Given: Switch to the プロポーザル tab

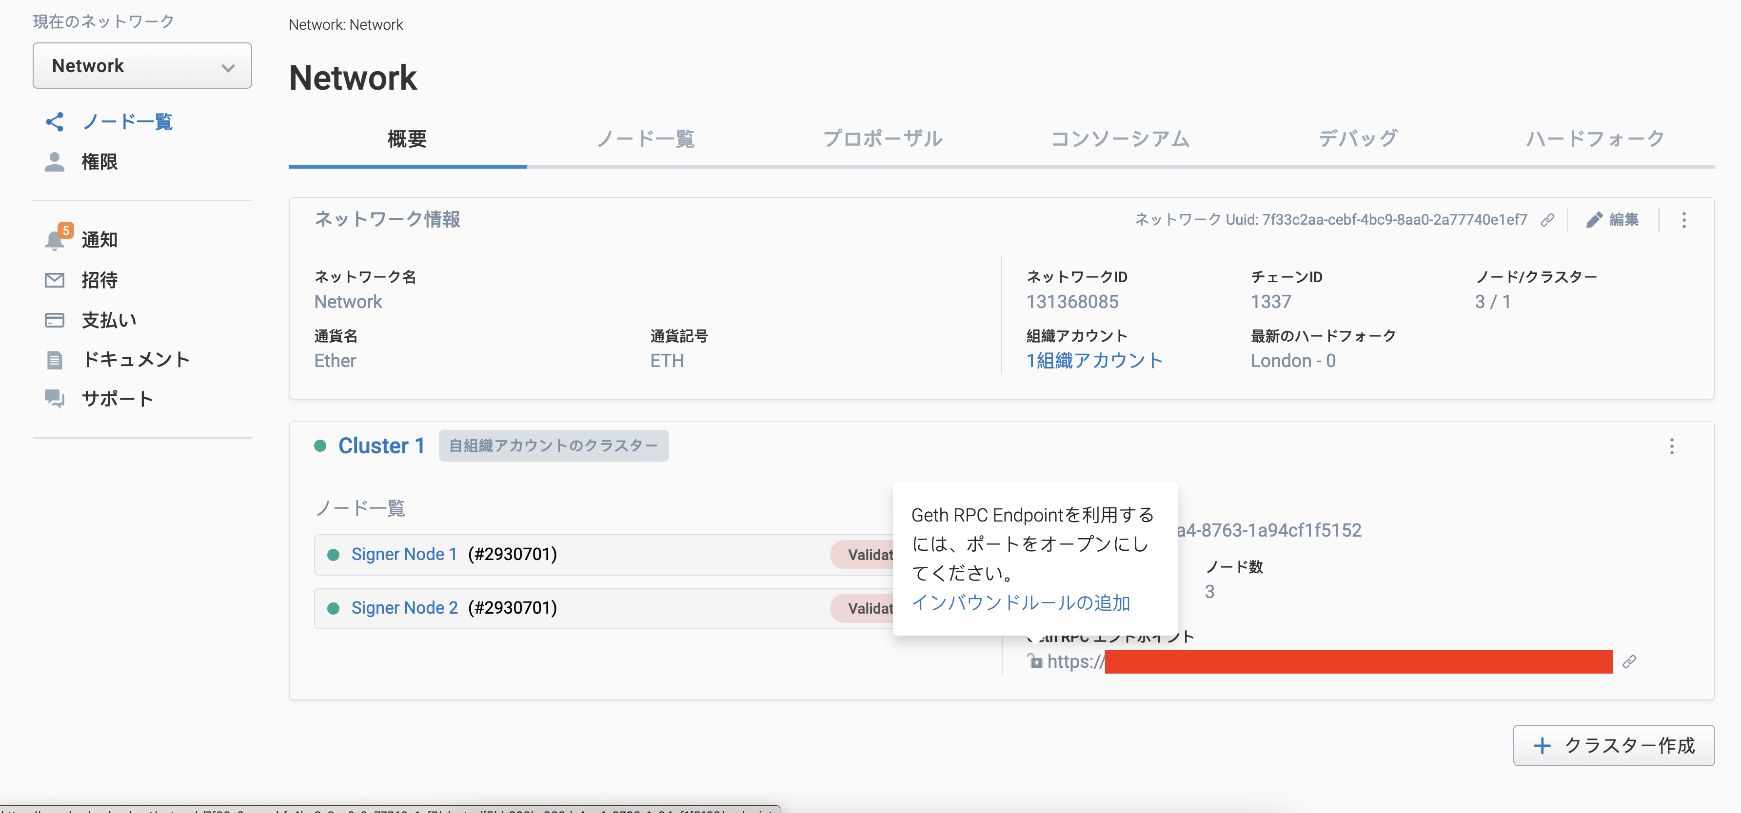Looking at the screenshot, I should 883,139.
